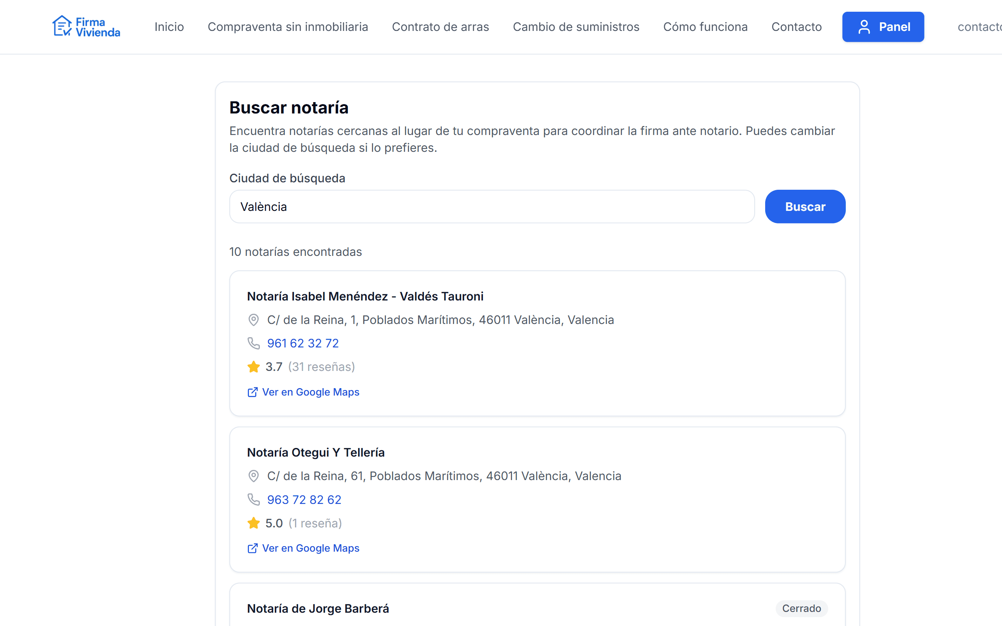
Task: Select Compraventa sin inmobiliaria in the navbar
Action: tap(288, 27)
